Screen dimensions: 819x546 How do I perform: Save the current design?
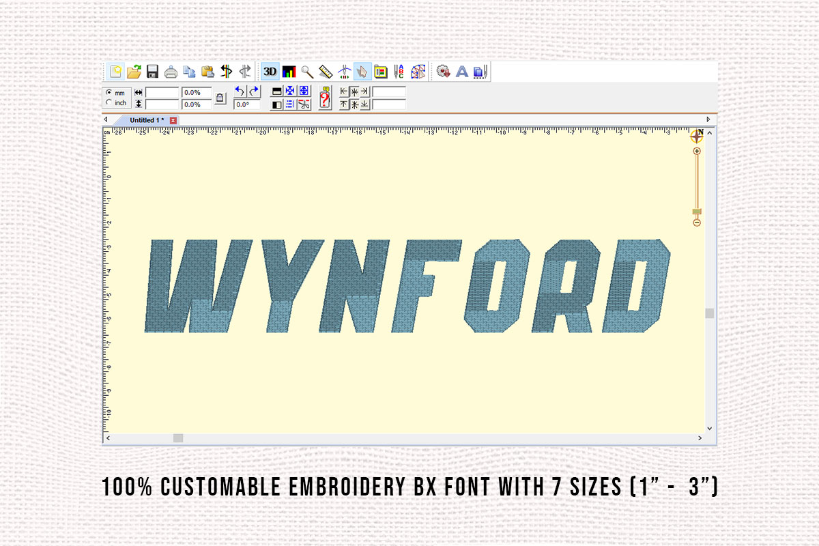pyautogui.click(x=151, y=71)
